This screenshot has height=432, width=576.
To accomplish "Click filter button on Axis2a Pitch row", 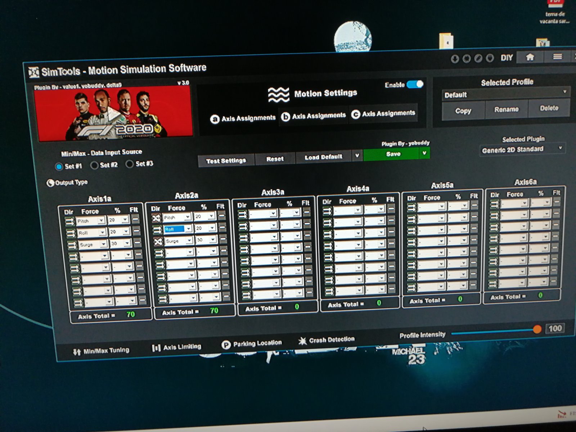I will pos(221,215).
